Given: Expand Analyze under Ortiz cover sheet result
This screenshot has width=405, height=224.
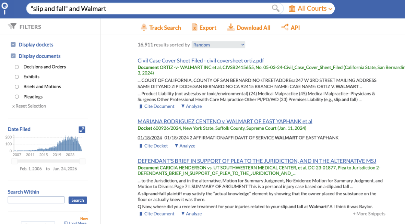Looking at the screenshot, I should tap(191, 106).
